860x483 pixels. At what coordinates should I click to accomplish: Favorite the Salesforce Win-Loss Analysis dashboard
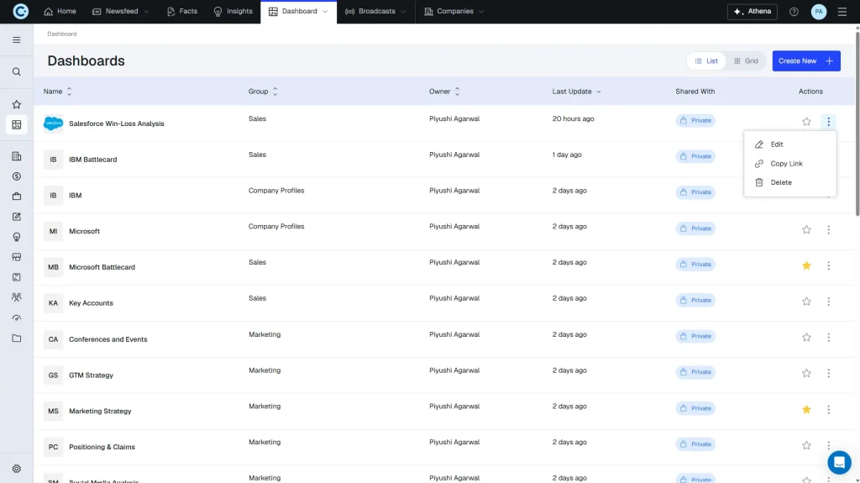(806, 121)
